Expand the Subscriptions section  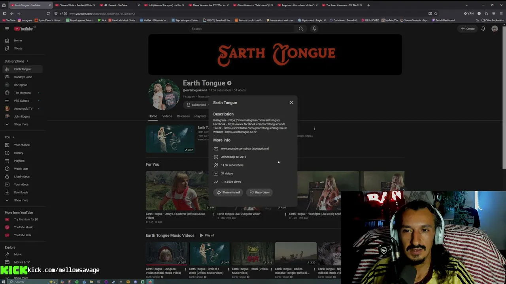click(x=17, y=61)
